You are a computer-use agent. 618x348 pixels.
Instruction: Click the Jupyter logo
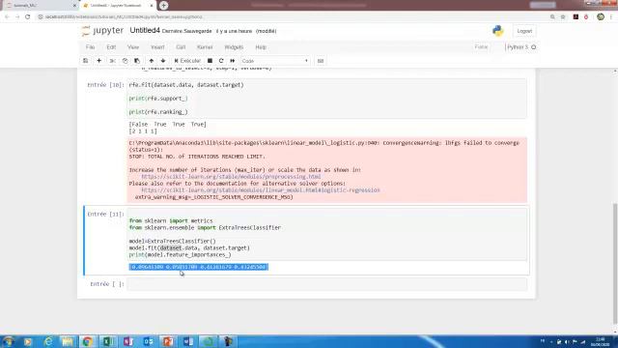(x=102, y=31)
